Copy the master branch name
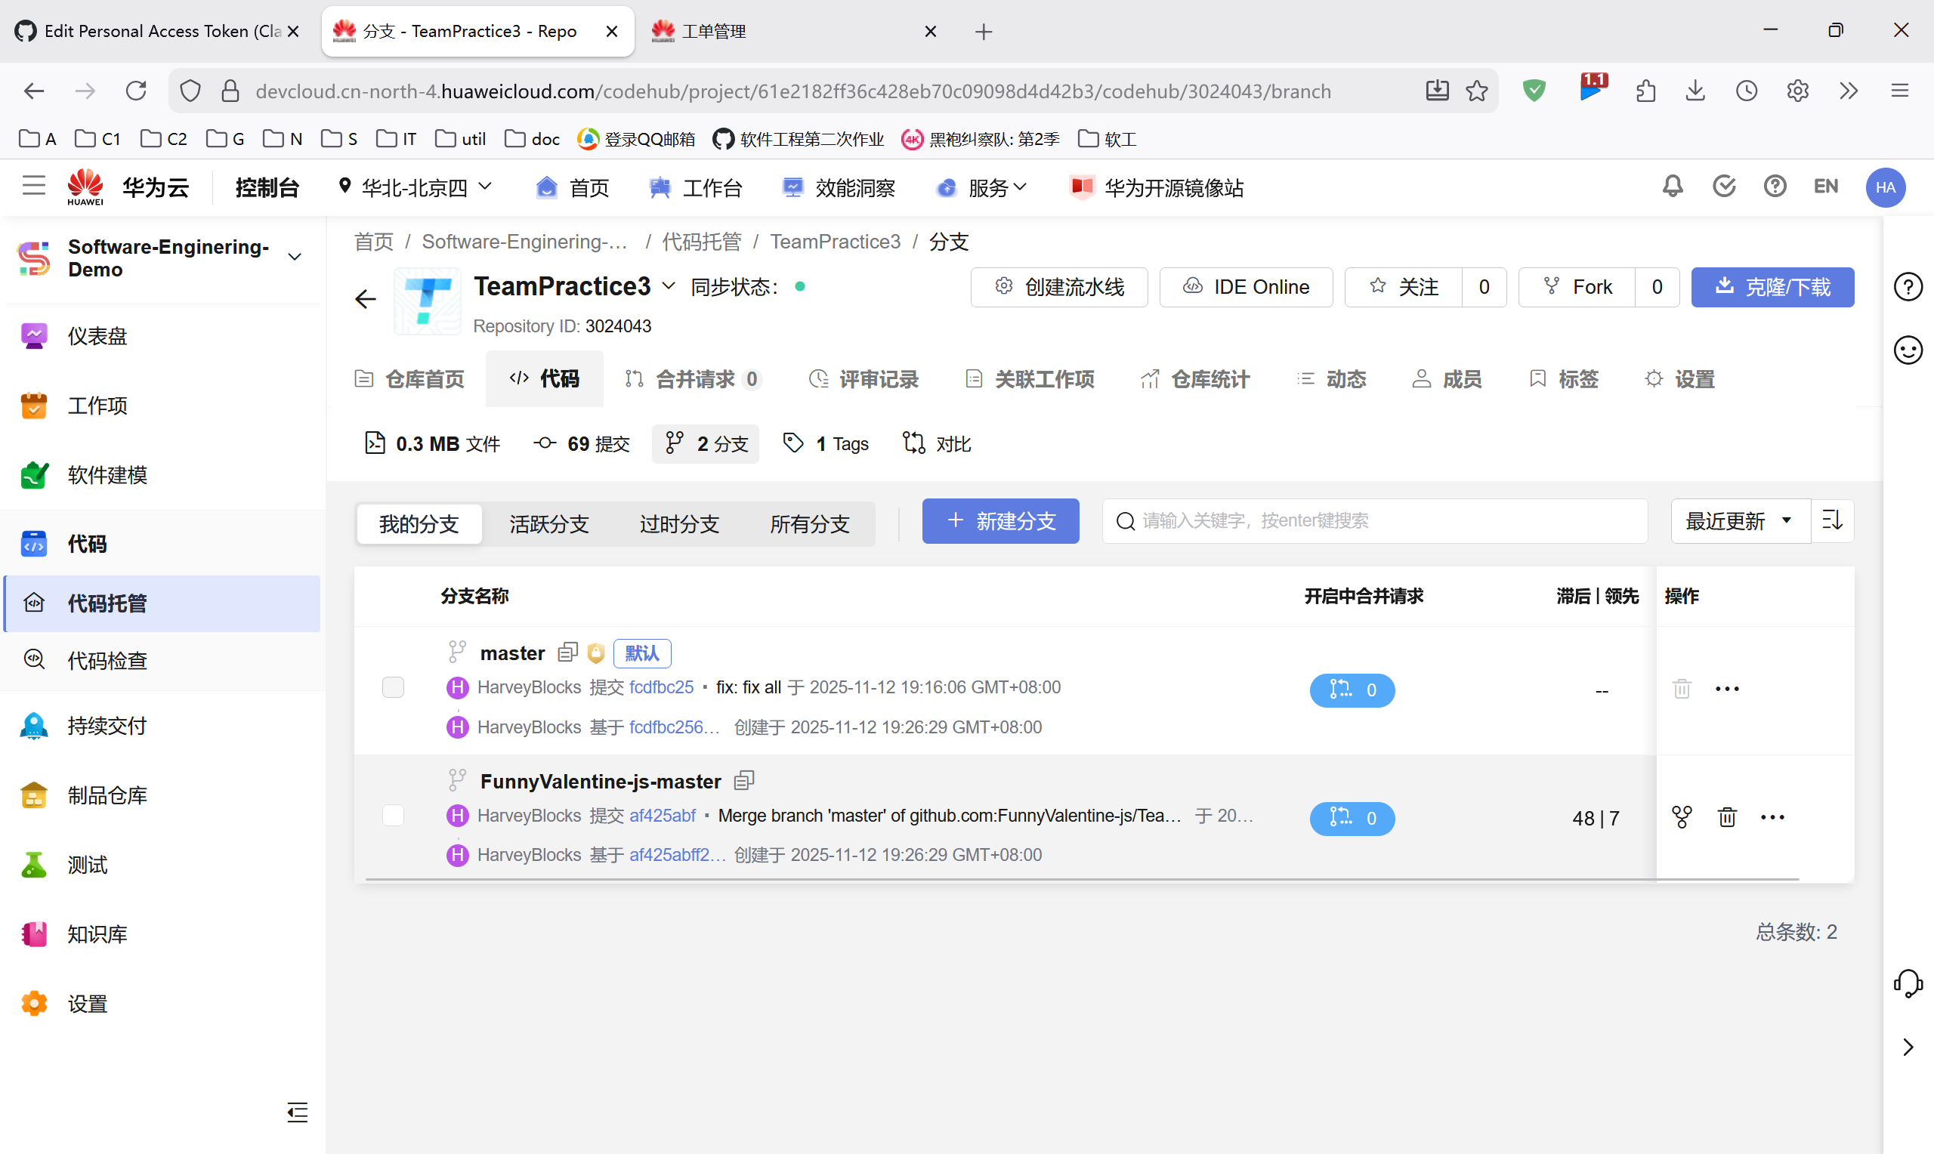Screen dimensions: 1934x1154 click(567, 653)
